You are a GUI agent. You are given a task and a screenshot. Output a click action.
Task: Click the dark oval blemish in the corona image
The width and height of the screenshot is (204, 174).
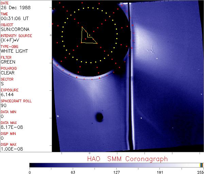[x=99, y=117]
